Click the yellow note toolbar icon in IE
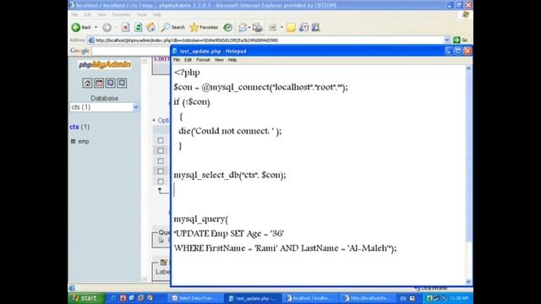541x304 pixels. coord(291,27)
